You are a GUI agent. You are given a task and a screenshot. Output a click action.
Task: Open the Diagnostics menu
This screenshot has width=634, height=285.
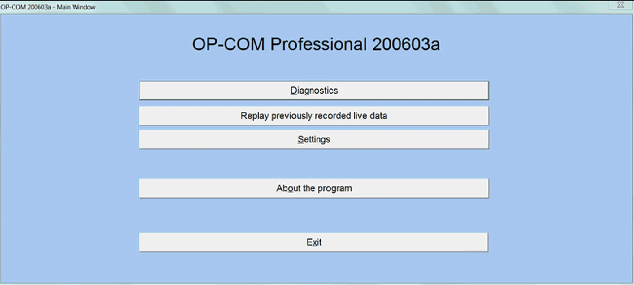[x=314, y=91]
